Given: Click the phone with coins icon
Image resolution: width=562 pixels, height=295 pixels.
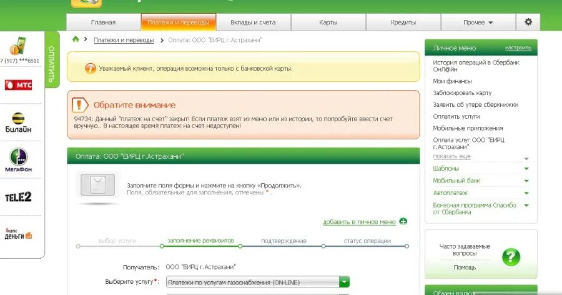Looking at the screenshot, I should point(18,46).
